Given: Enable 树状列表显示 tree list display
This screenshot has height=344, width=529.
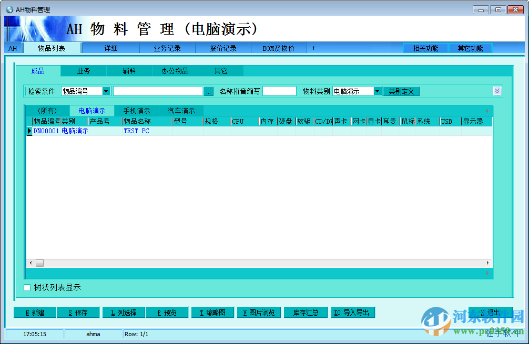Looking at the screenshot, I should (x=26, y=287).
